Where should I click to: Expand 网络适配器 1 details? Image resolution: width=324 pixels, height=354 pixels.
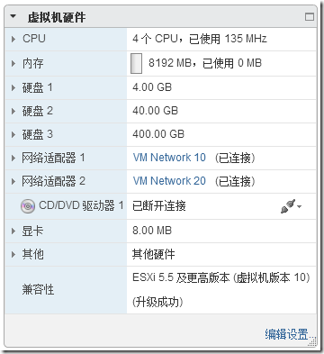13,158
